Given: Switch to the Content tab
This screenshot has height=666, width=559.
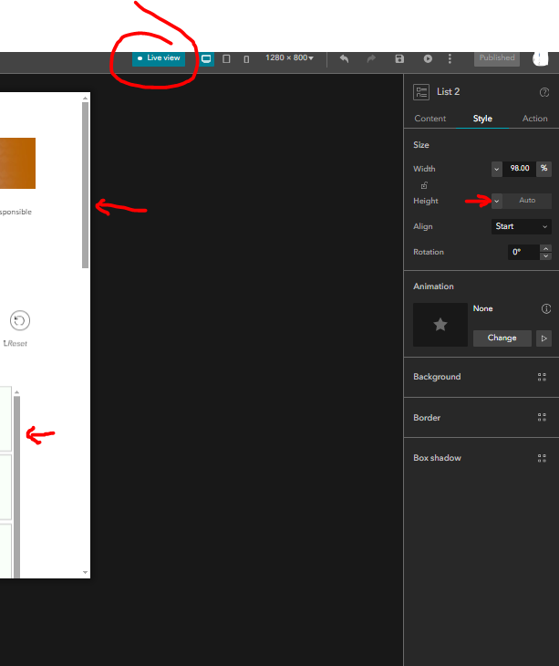Looking at the screenshot, I should pos(430,119).
